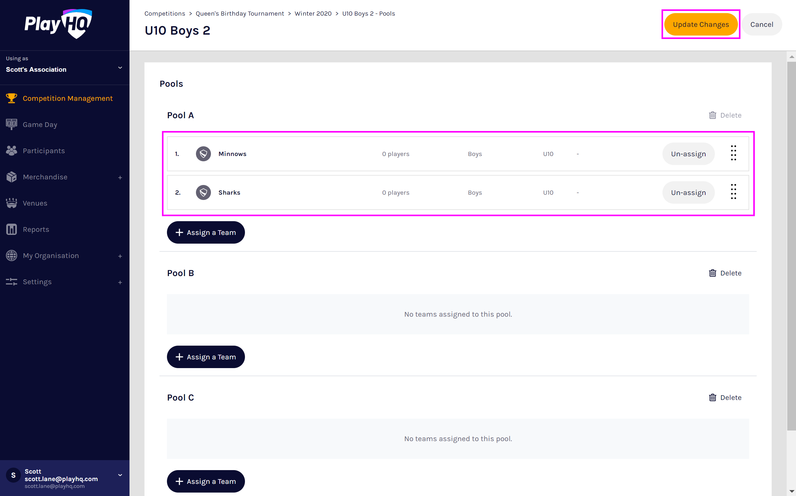
Task: Click the U10 Boys 2 page title
Action: coord(178,31)
